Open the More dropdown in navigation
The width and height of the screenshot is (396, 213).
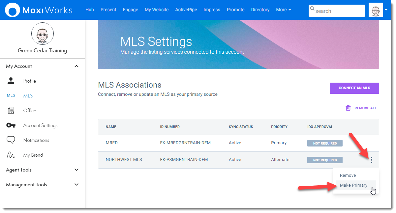point(283,10)
